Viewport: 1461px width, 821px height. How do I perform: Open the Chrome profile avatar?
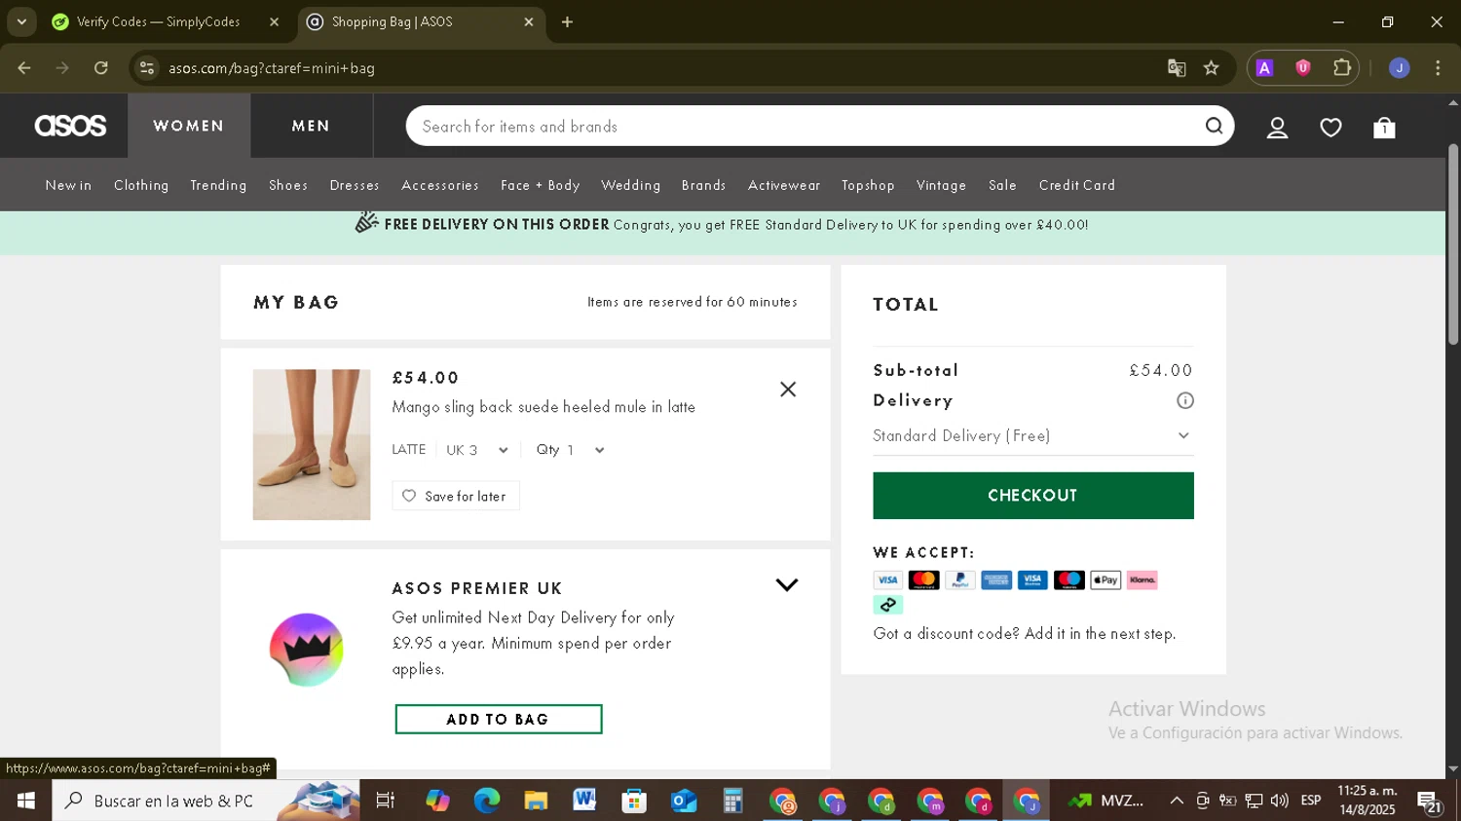pos(1399,68)
